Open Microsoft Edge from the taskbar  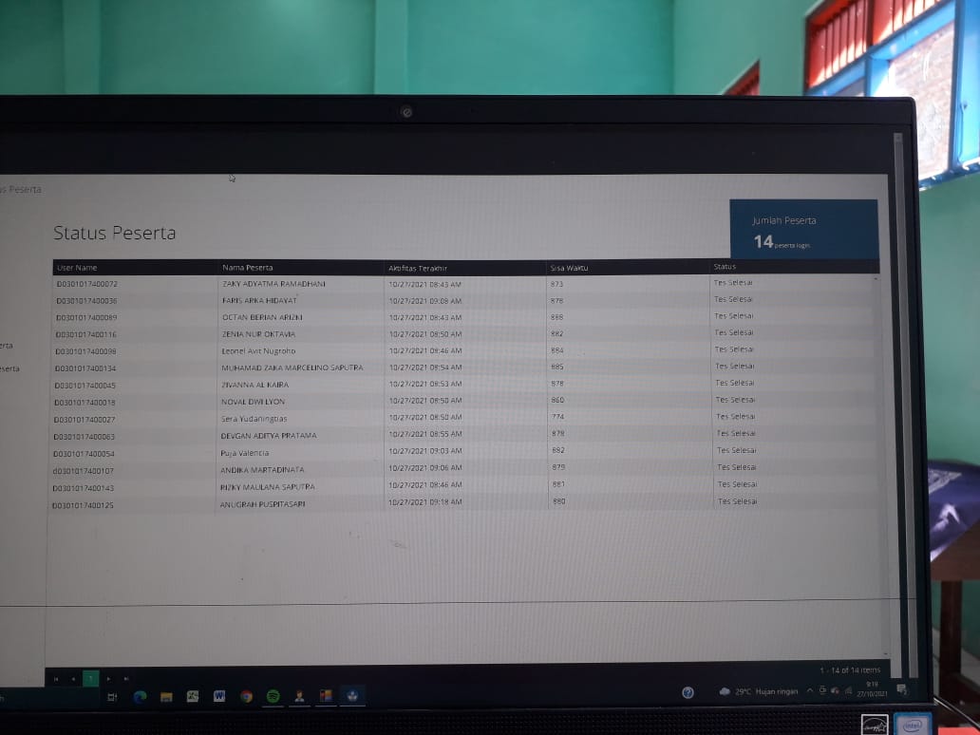[140, 696]
